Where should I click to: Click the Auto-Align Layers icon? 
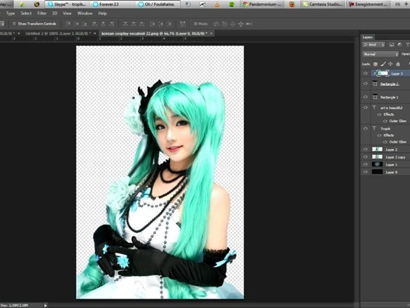183,24
